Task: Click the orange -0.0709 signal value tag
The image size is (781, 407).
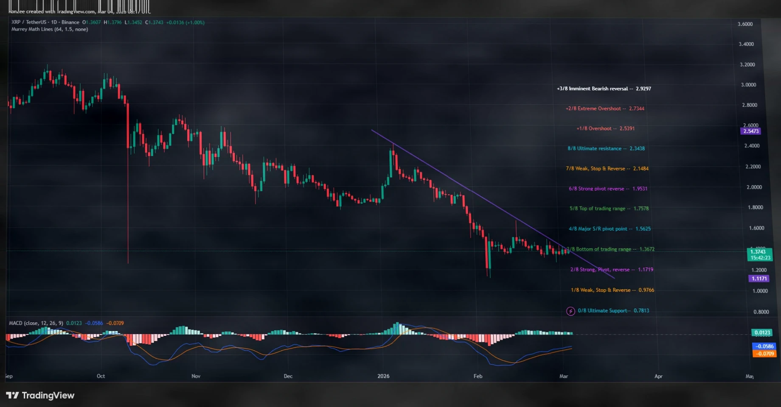Action: [x=764, y=354]
